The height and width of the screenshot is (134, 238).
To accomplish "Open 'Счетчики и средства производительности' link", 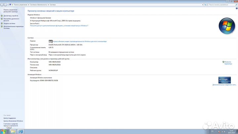I will tap(11, 125).
